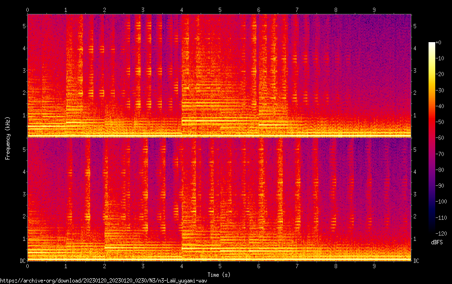Click the 'Frequency (kHz)' axis label
Image resolution: width=452 pixels, height=284 pixels.
point(8,137)
